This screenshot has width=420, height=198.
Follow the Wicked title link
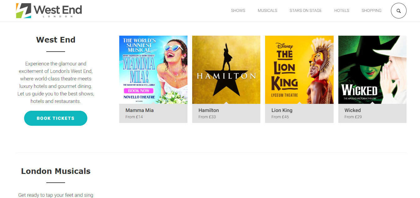click(353, 110)
